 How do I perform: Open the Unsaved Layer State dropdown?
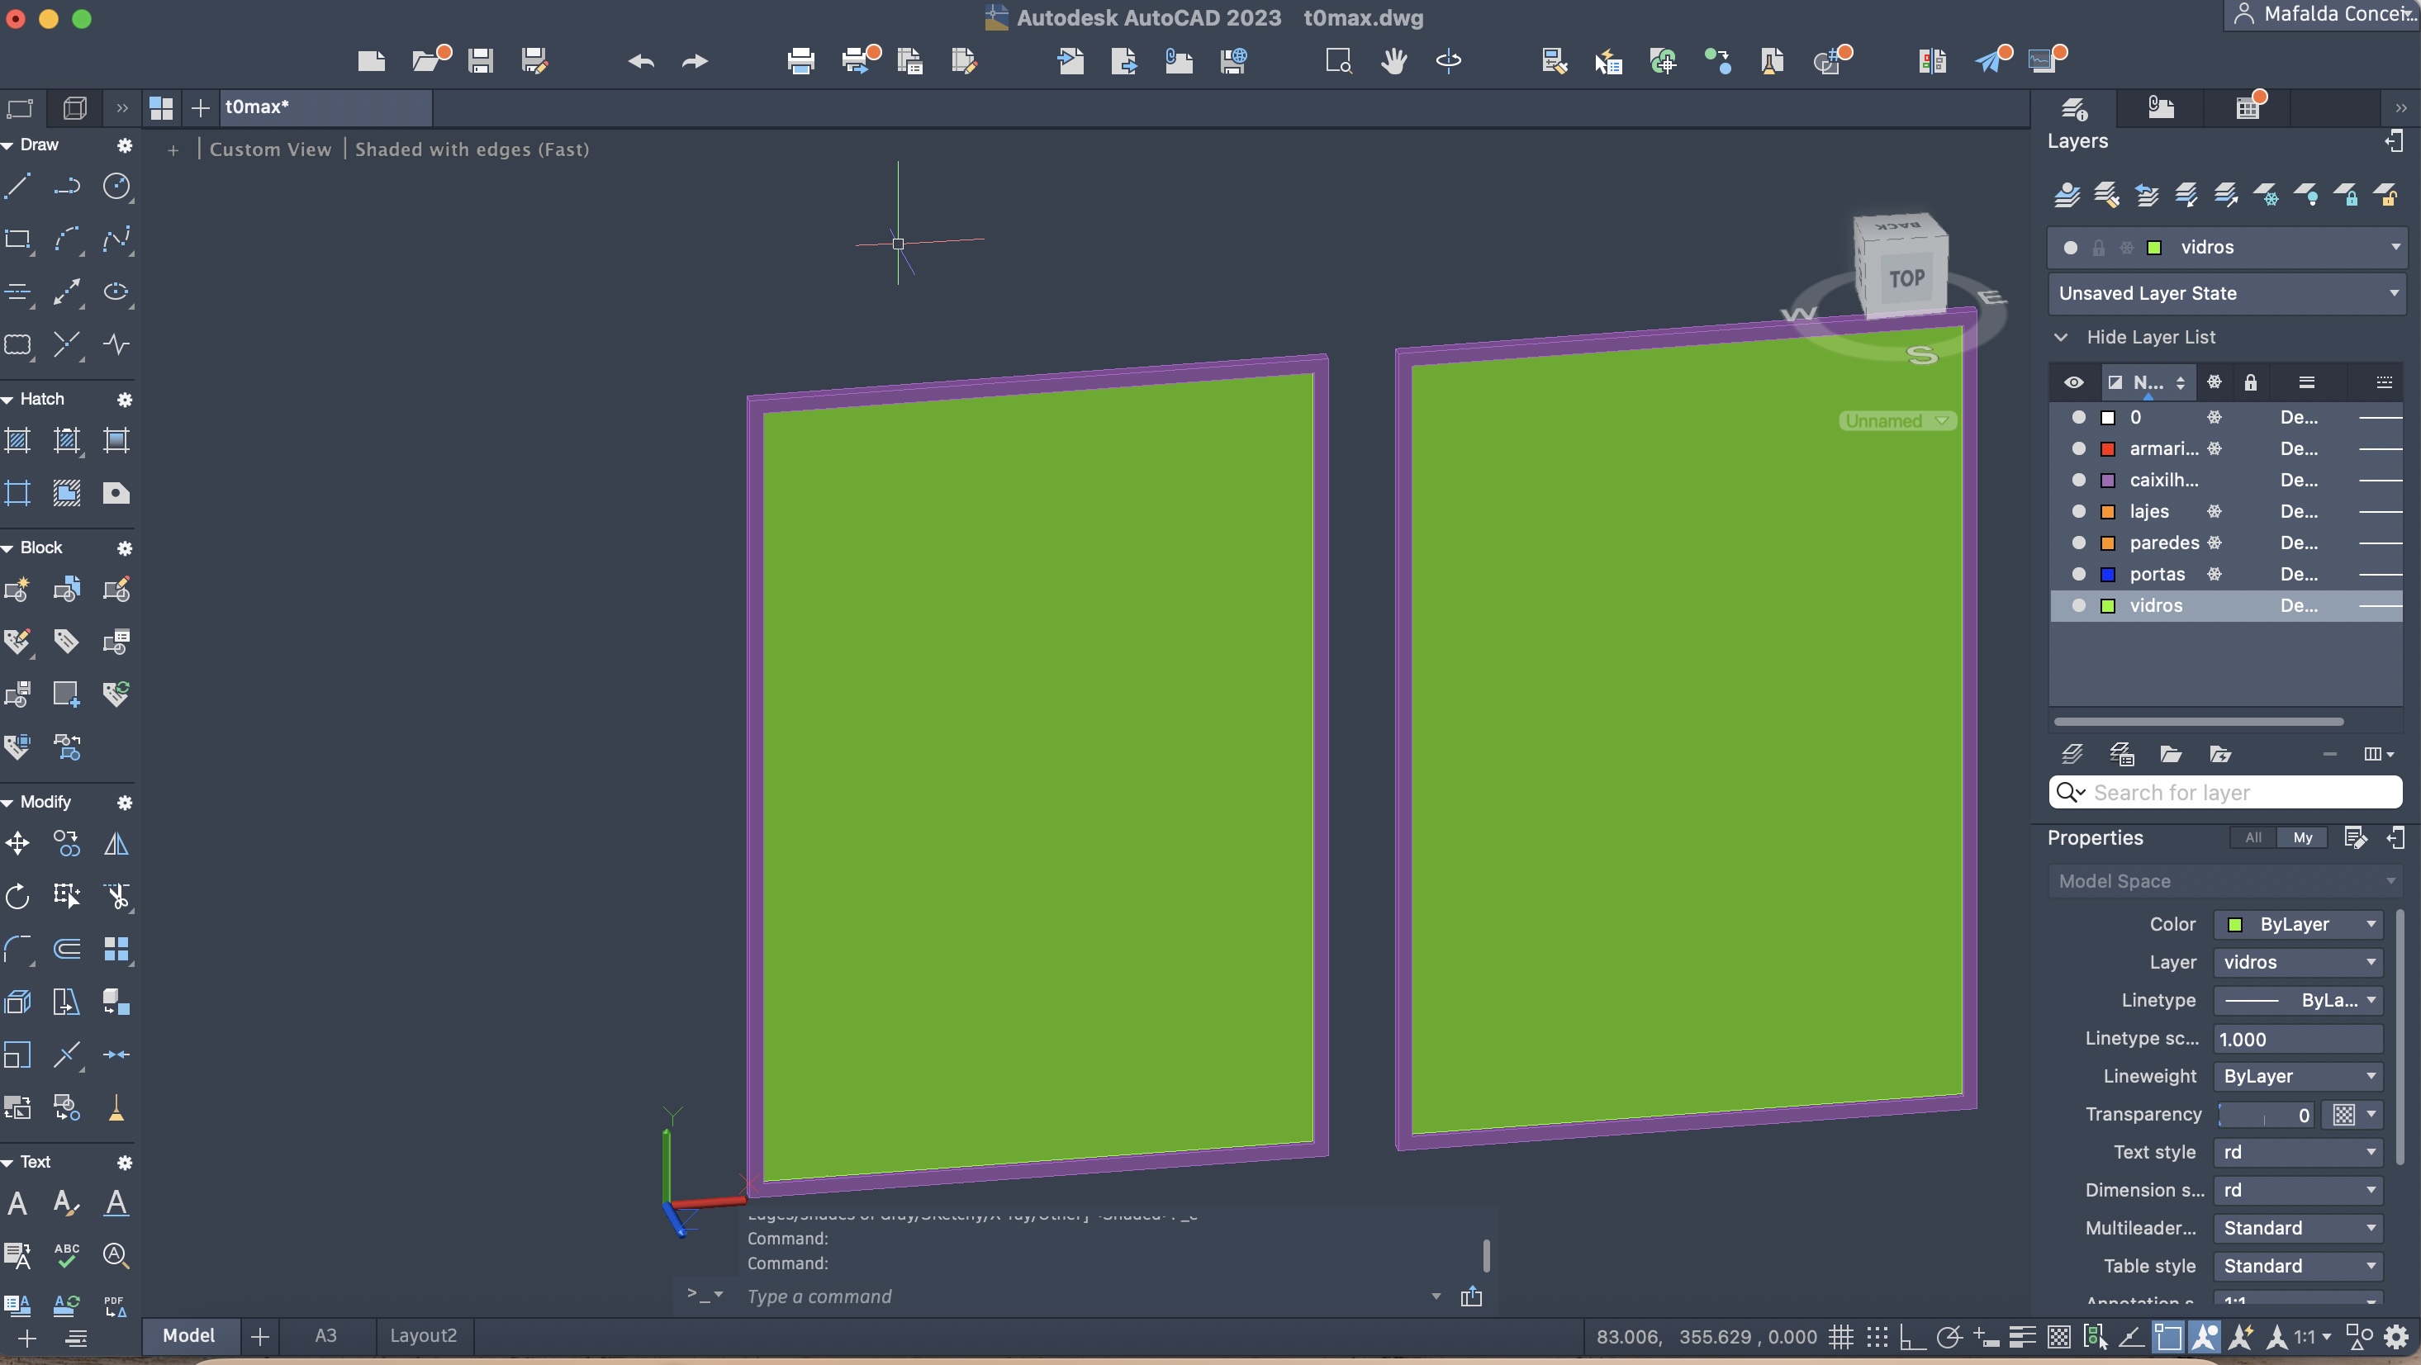(x=2225, y=293)
